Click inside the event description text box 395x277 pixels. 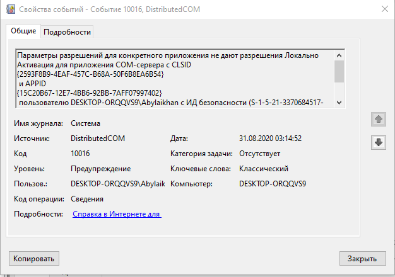[x=175, y=79]
